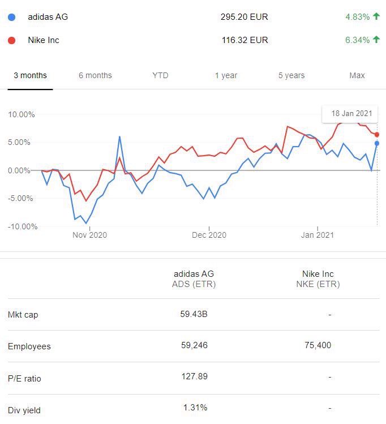The height and width of the screenshot is (424, 386).
Task: Select the 3 months tab
Action: point(30,75)
